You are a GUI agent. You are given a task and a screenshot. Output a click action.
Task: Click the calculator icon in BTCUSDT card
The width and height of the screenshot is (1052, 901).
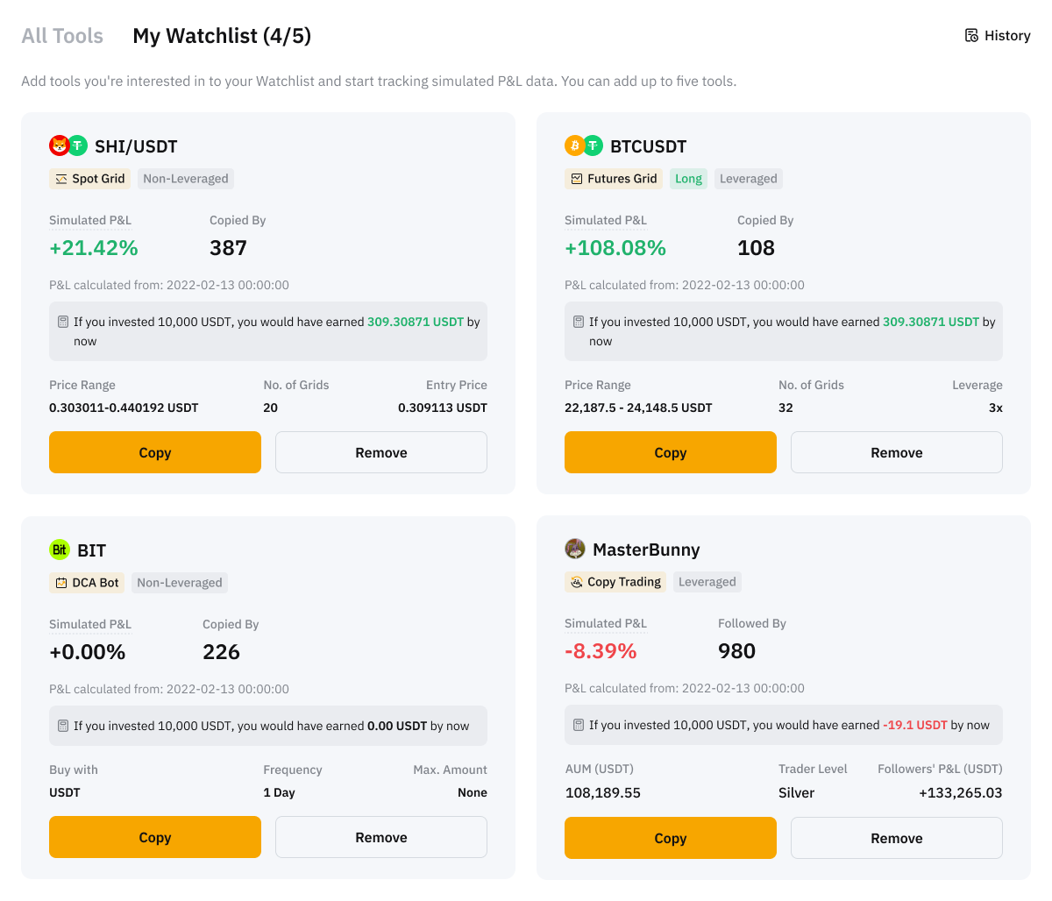579,322
